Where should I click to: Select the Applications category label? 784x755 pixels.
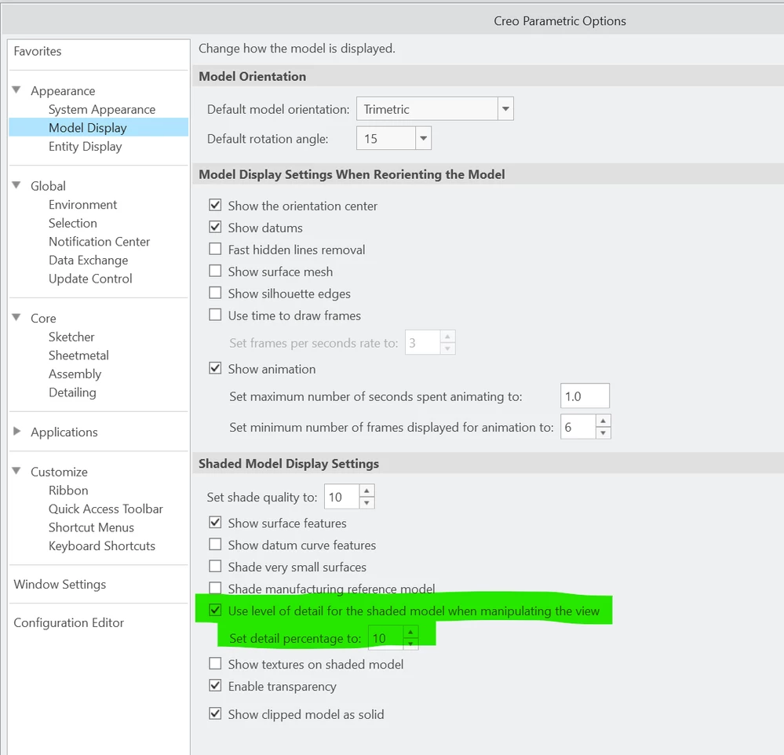pyautogui.click(x=64, y=432)
